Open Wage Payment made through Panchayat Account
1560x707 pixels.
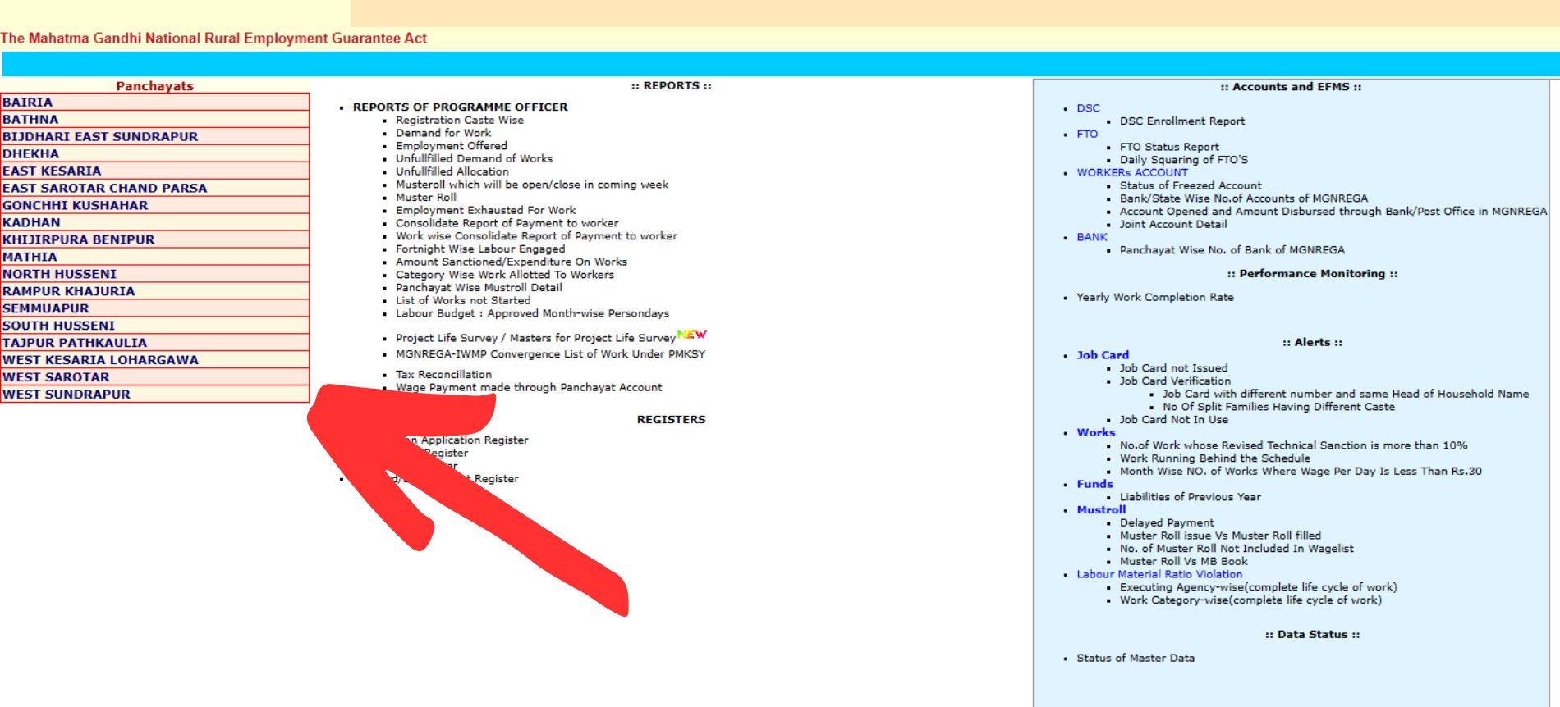528,388
